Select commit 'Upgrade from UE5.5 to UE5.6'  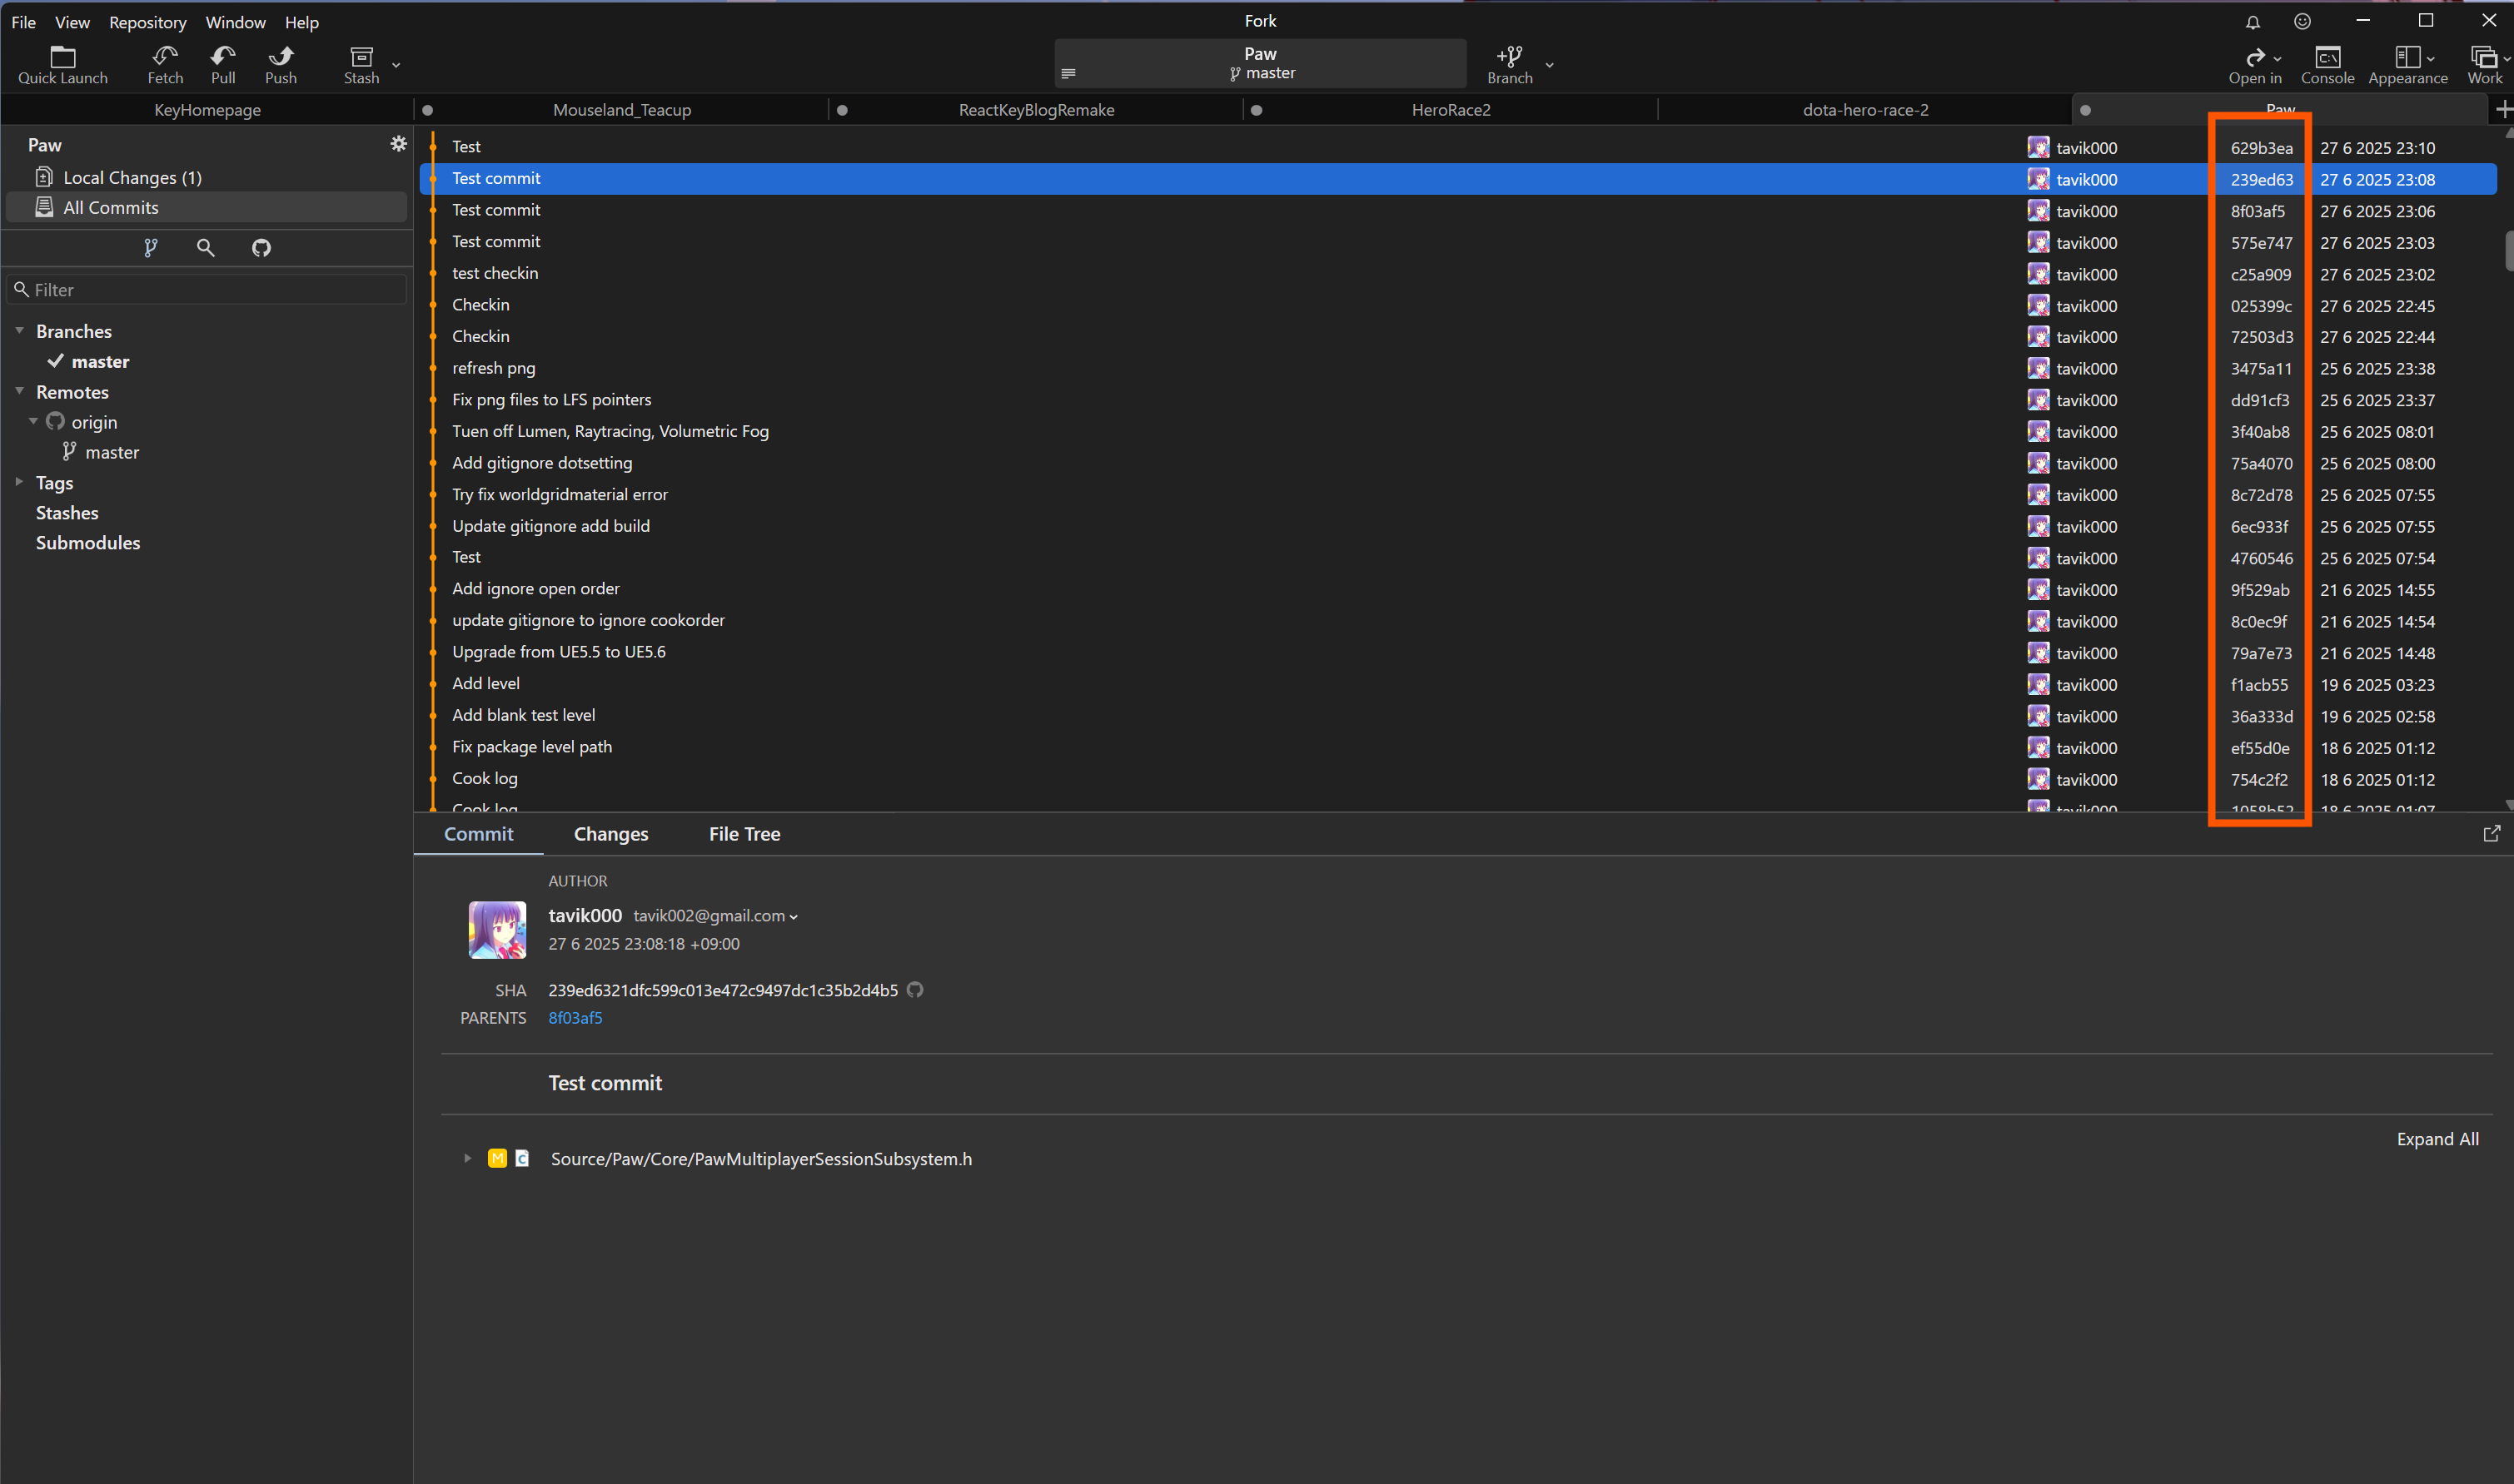[1457, 652]
